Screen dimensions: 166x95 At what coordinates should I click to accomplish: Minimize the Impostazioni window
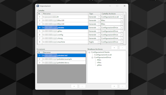click(110, 6)
